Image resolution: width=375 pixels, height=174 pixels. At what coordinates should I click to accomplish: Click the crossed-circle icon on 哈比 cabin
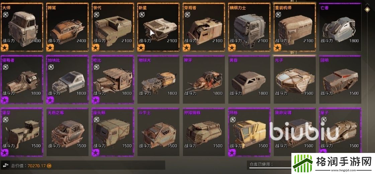coord(96,67)
